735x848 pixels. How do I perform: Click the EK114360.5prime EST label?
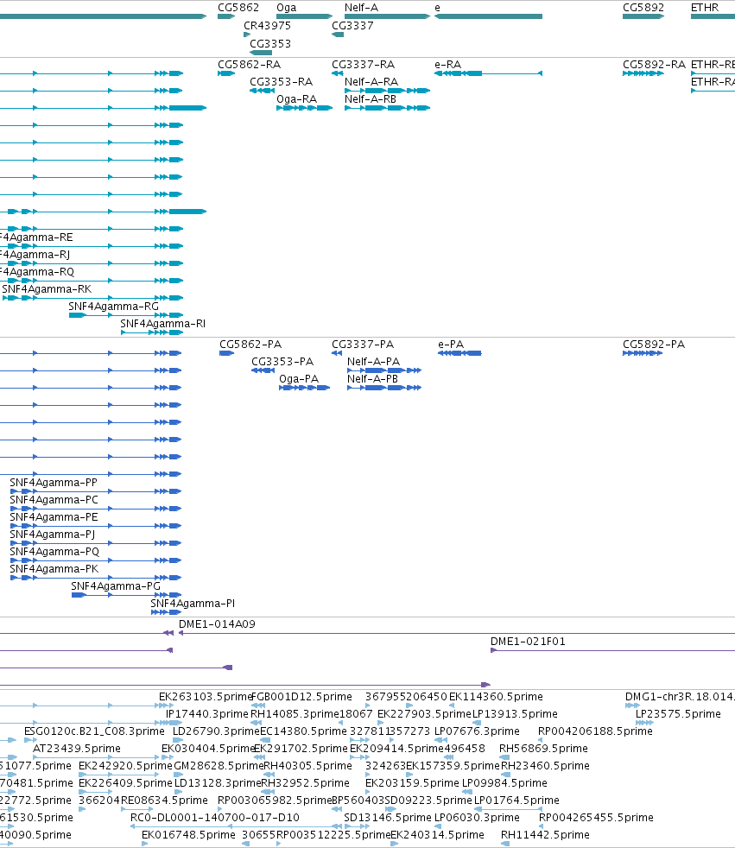(x=496, y=696)
